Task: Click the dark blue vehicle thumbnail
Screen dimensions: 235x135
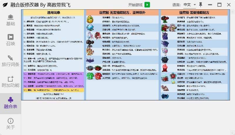Action: pyautogui.click(x=165, y=96)
